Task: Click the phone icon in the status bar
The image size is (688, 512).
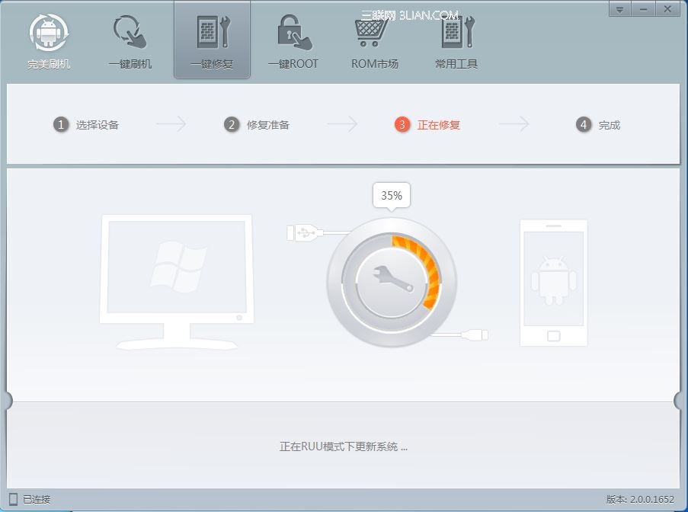Action: 14,499
